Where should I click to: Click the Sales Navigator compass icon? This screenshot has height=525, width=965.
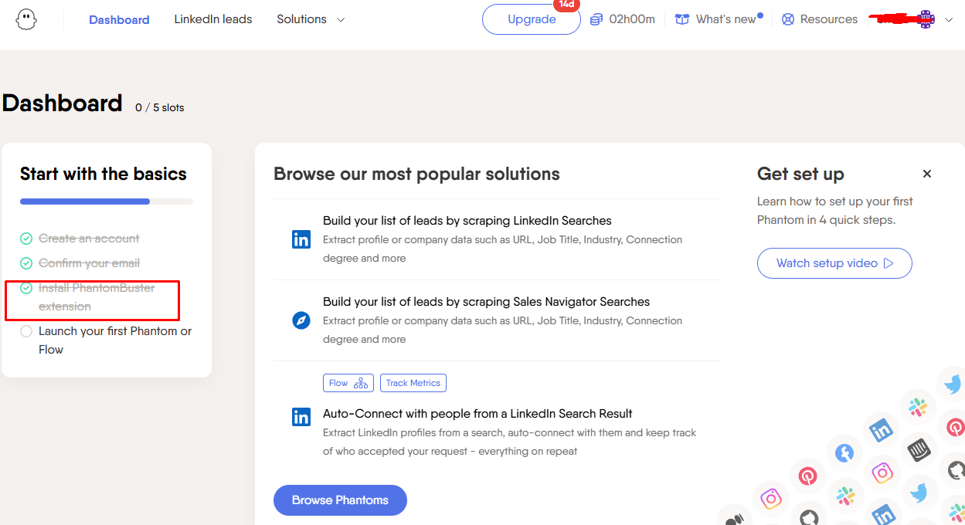click(x=301, y=320)
